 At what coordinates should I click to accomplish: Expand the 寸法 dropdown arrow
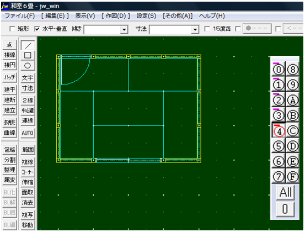[x=195, y=30]
